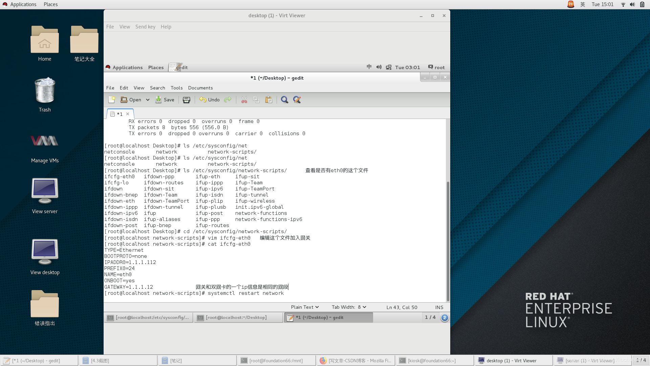650x366 pixels.
Task: Print the document with printer icon
Action: point(187,100)
